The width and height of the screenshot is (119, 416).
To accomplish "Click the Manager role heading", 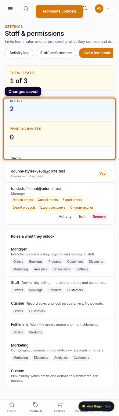I will 19,249.
